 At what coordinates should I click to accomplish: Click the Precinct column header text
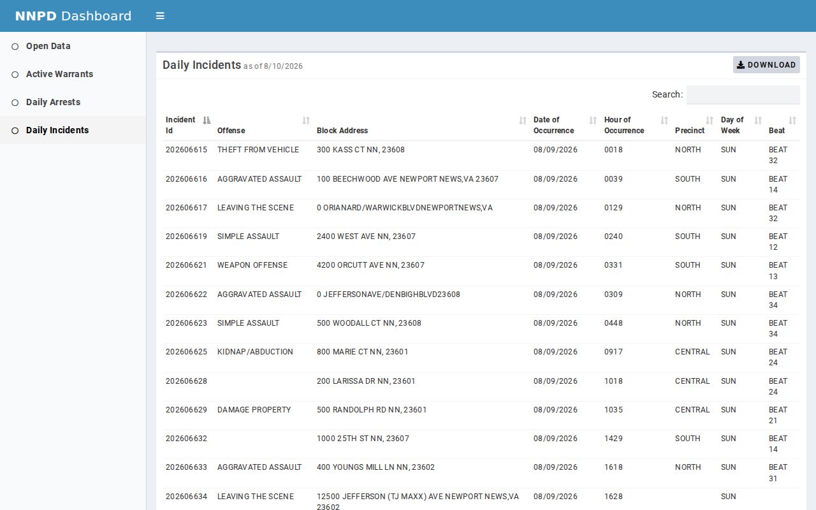click(x=690, y=131)
